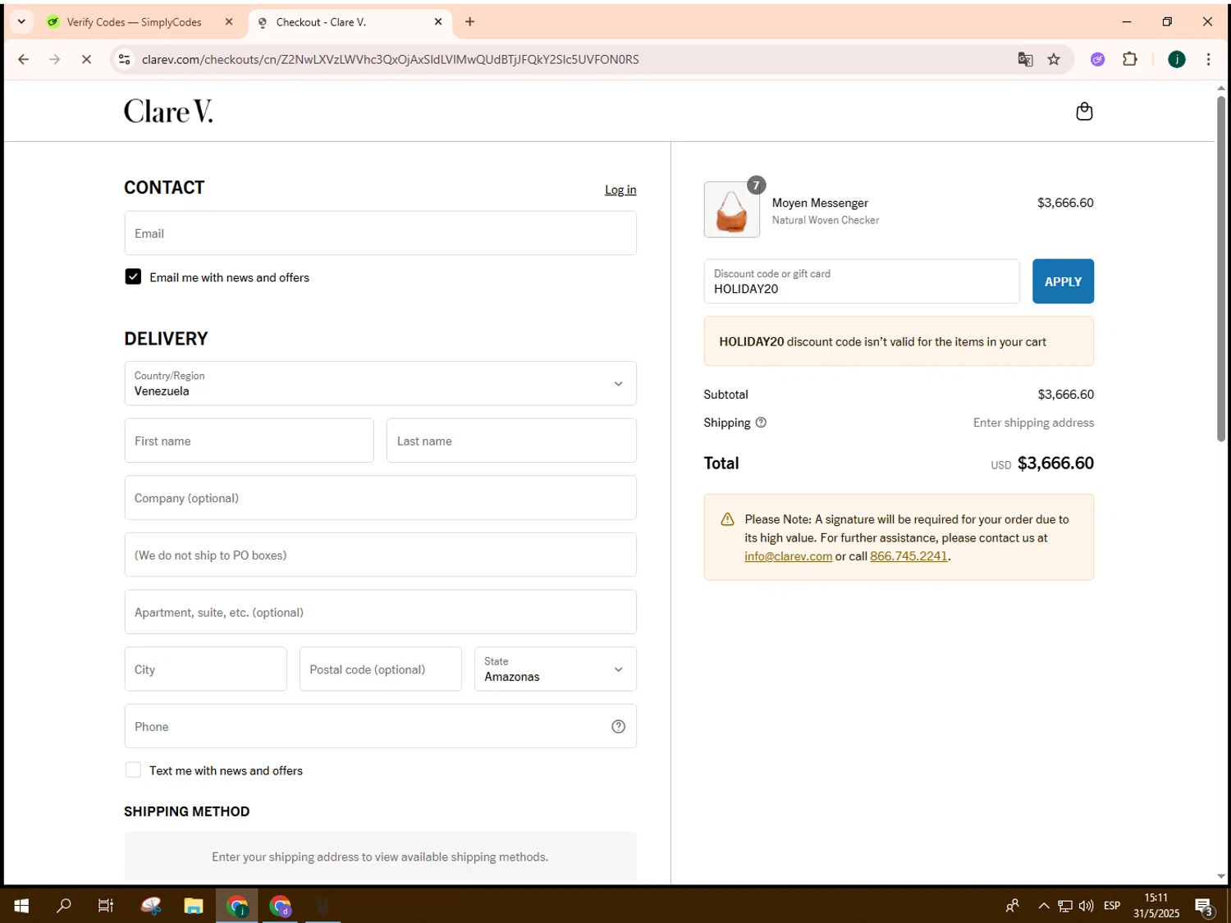
Task: Click the People icon in the taskbar
Action: [1013, 906]
